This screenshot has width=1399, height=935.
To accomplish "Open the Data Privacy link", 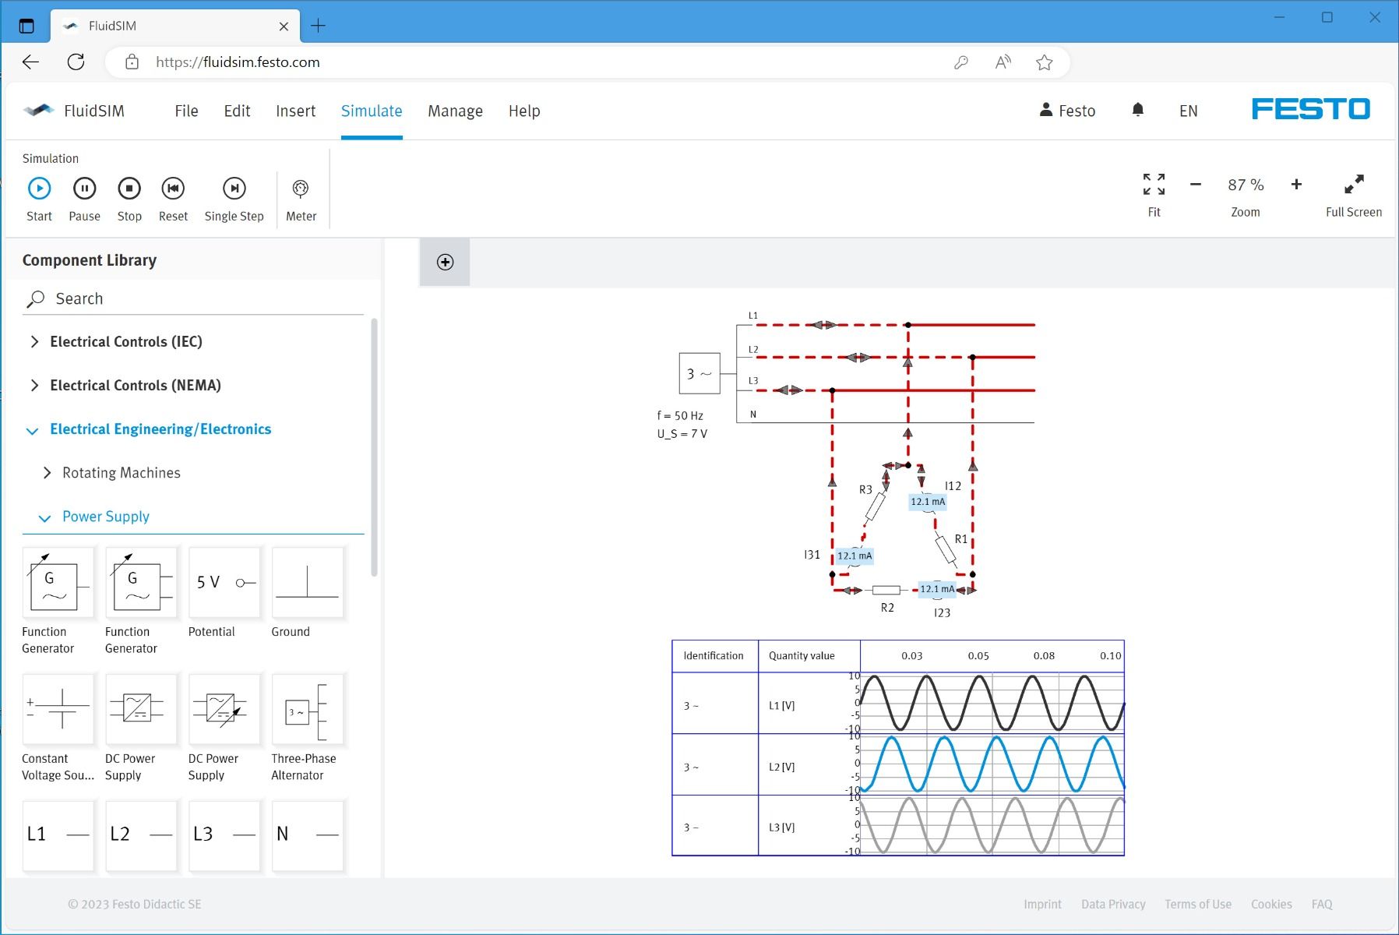I will [x=1112, y=904].
